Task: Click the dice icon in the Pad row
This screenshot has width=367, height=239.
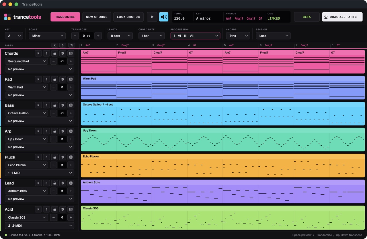Action: (71, 79)
